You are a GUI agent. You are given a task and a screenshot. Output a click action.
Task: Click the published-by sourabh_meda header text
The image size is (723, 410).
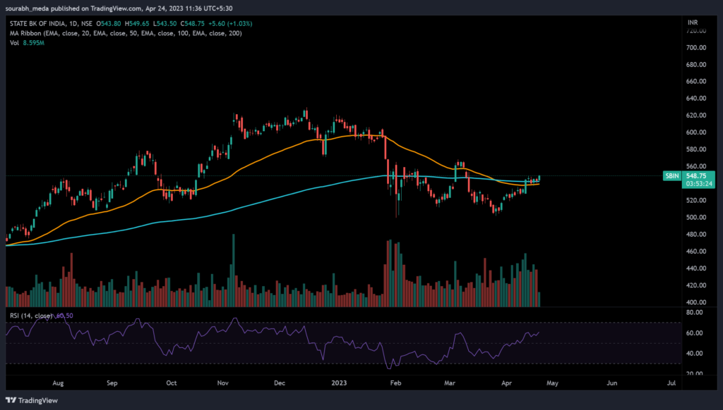[119, 8]
